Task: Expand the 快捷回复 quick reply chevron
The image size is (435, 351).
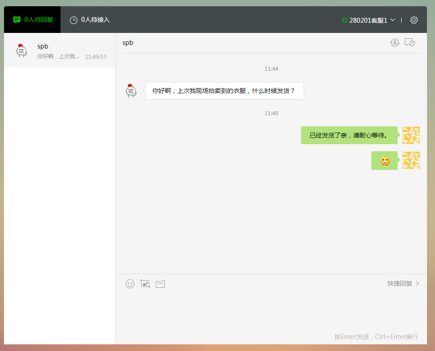Action: pyautogui.click(x=417, y=283)
